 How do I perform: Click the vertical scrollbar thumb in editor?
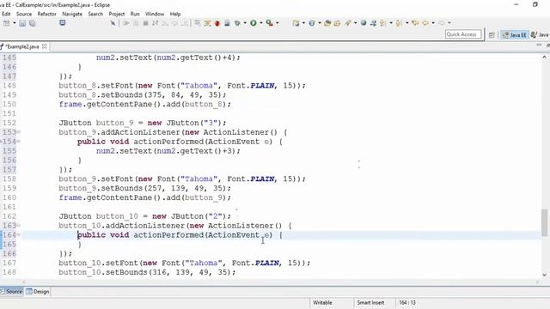pyautogui.click(x=544, y=223)
